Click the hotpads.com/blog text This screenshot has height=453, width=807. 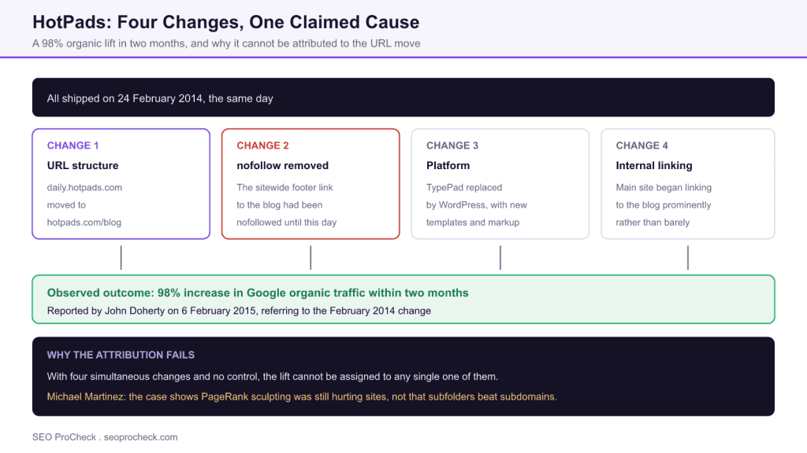click(x=84, y=223)
